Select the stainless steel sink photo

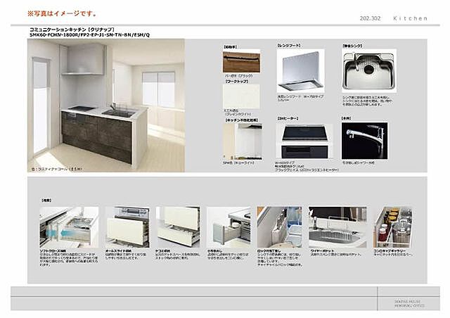point(369,71)
